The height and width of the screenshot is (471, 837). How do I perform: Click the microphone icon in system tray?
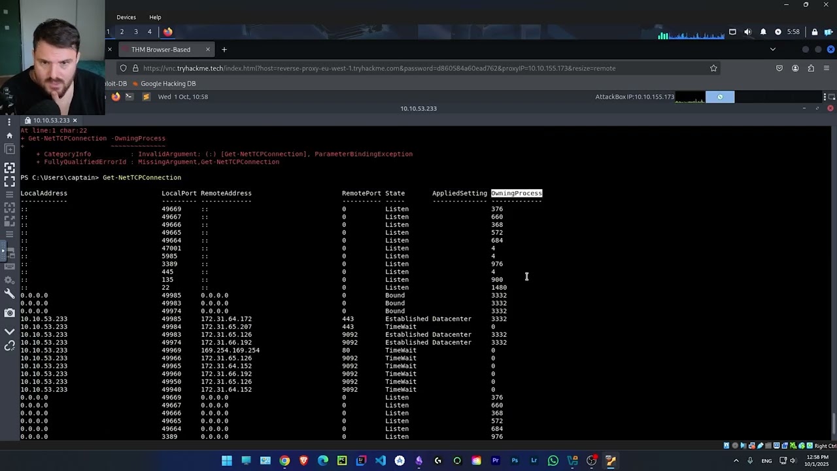pos(750,461)
